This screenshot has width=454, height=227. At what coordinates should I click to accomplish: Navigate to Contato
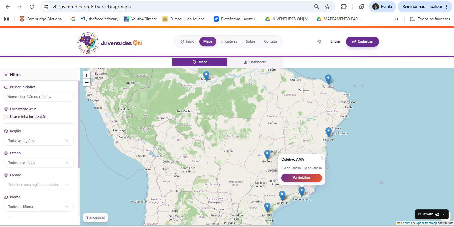(271, 42)
